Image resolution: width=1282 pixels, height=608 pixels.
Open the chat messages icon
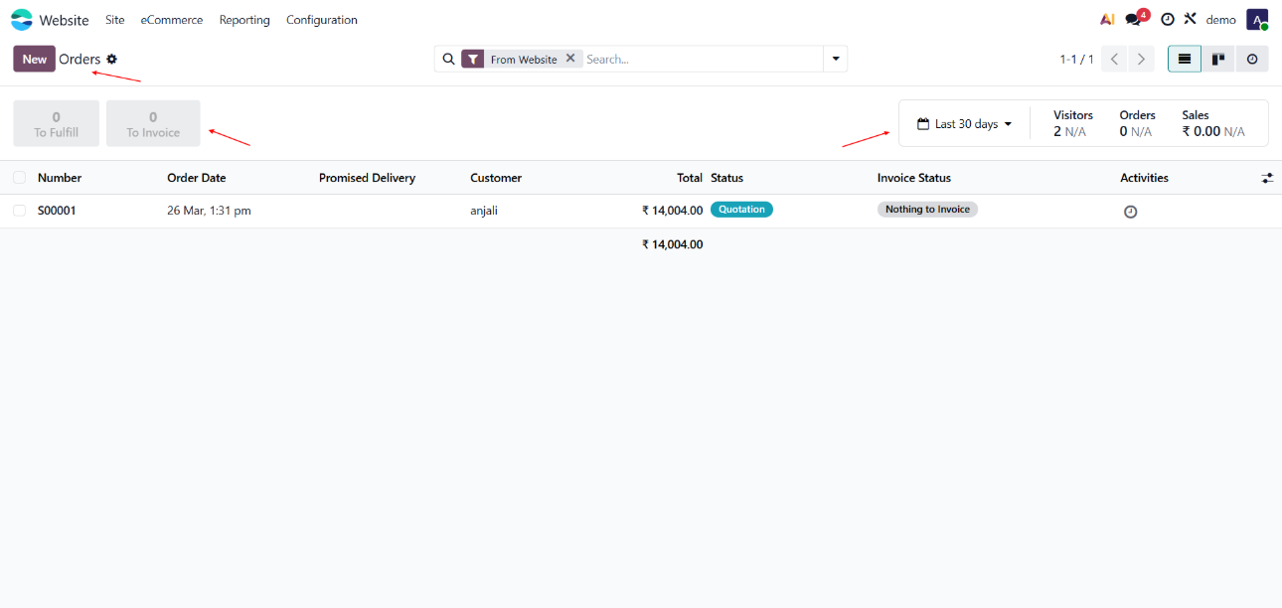coord(1134,20)
